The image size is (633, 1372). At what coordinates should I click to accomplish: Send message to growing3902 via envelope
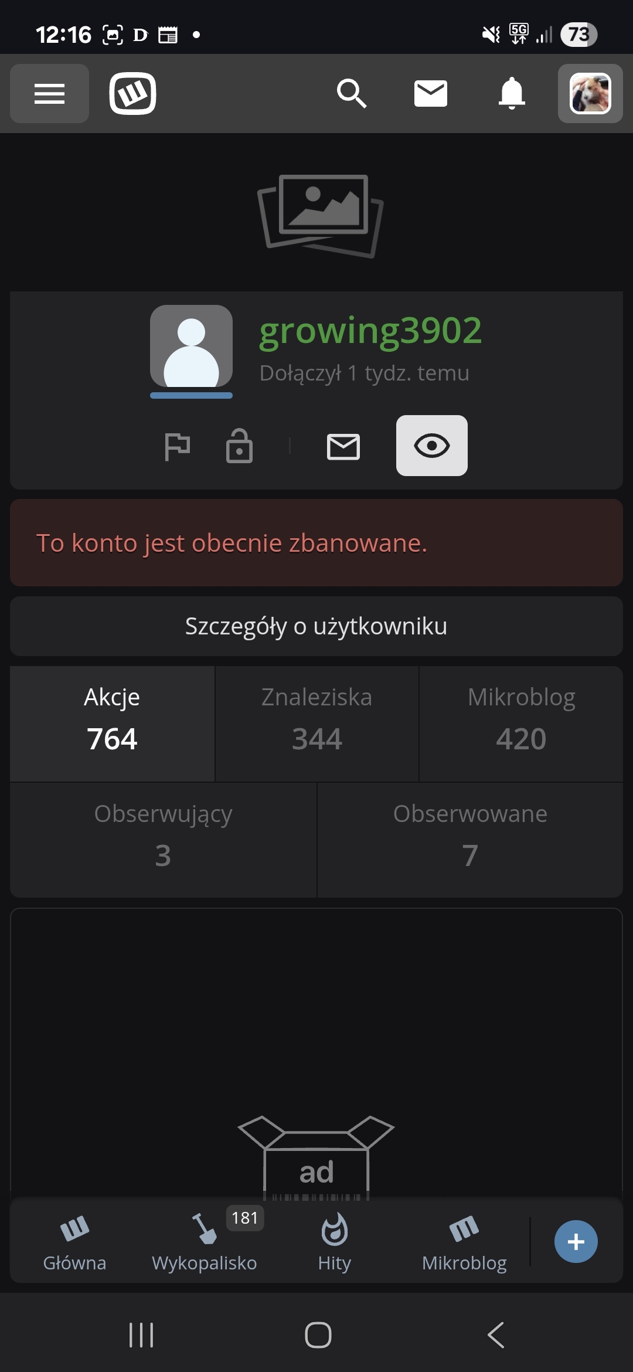tap(343, 447)
